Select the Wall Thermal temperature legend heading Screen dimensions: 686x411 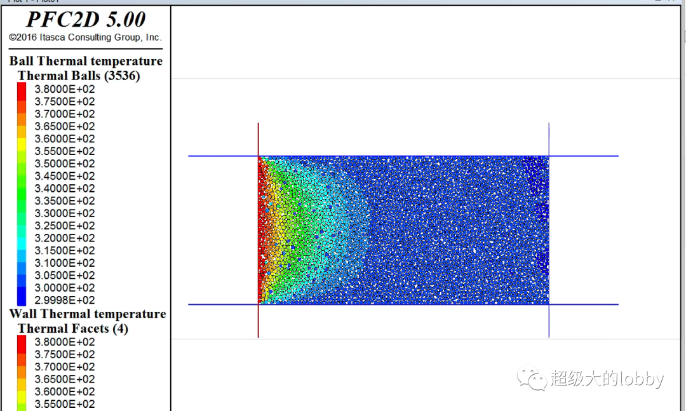(88, 314)
